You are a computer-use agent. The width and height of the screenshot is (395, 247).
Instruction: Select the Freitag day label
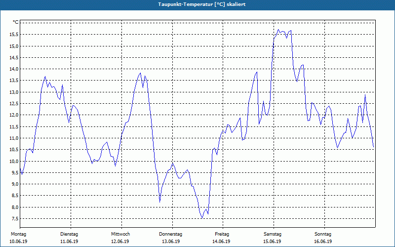tap(222, 234)
